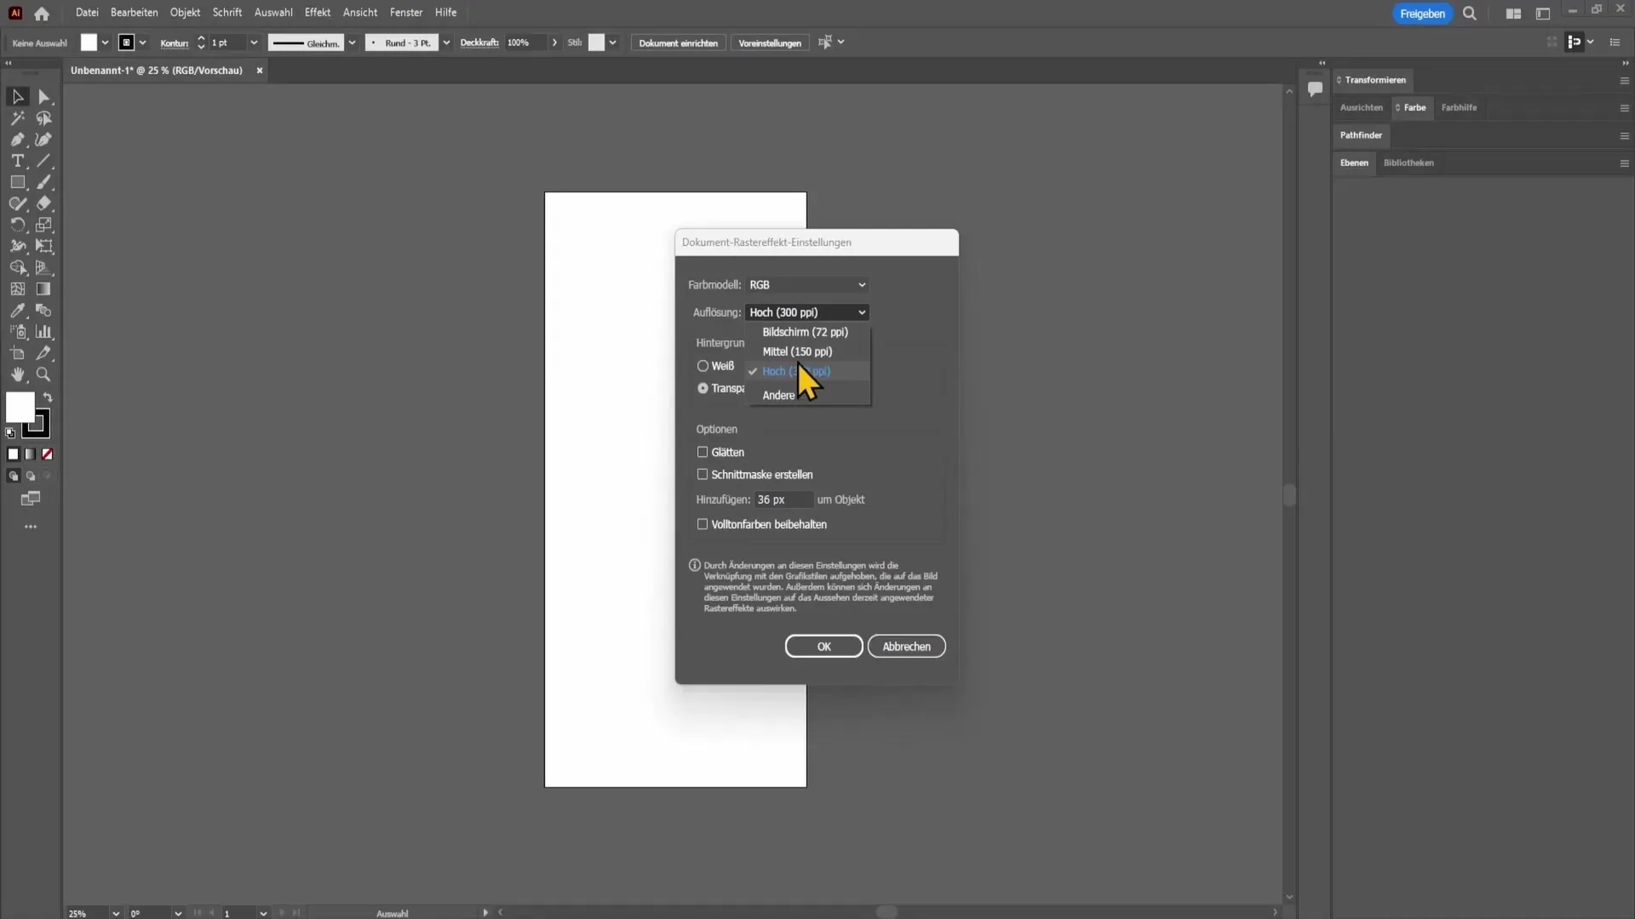1635x919 pixels.
Task: Select the Column Graph tool
Action: (44, 332)
